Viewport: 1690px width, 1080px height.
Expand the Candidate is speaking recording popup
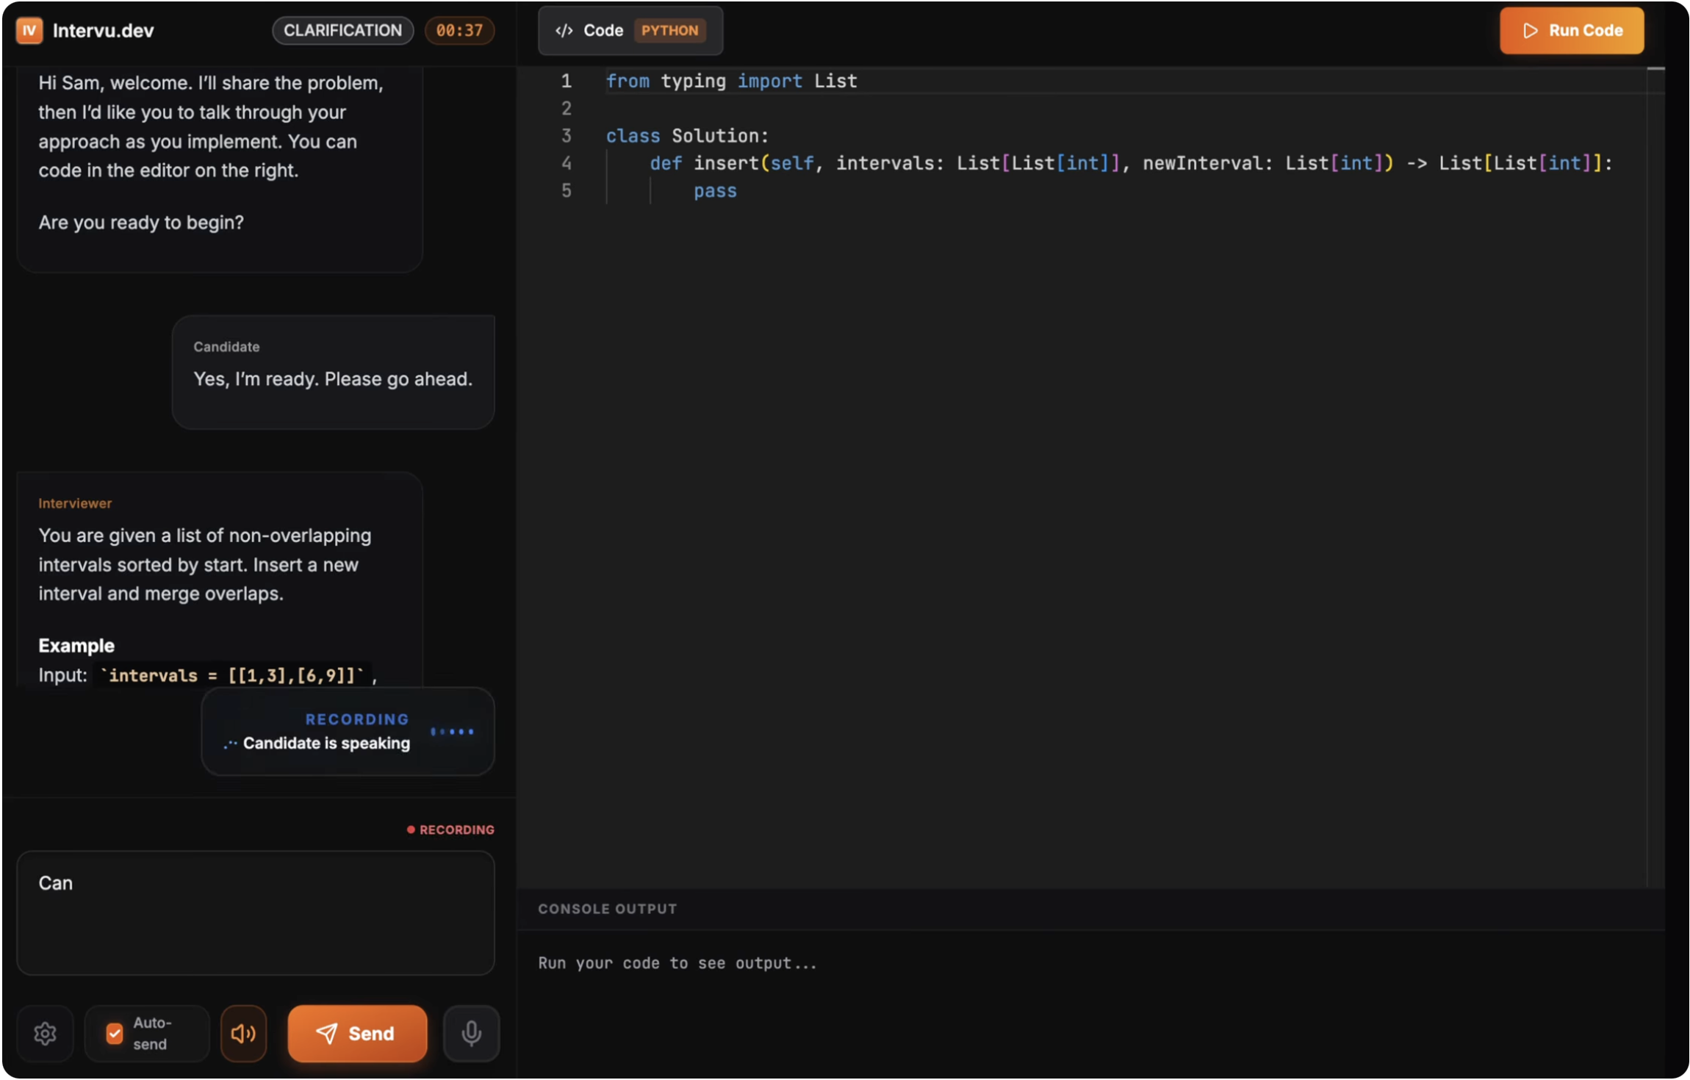coord(348,732)
